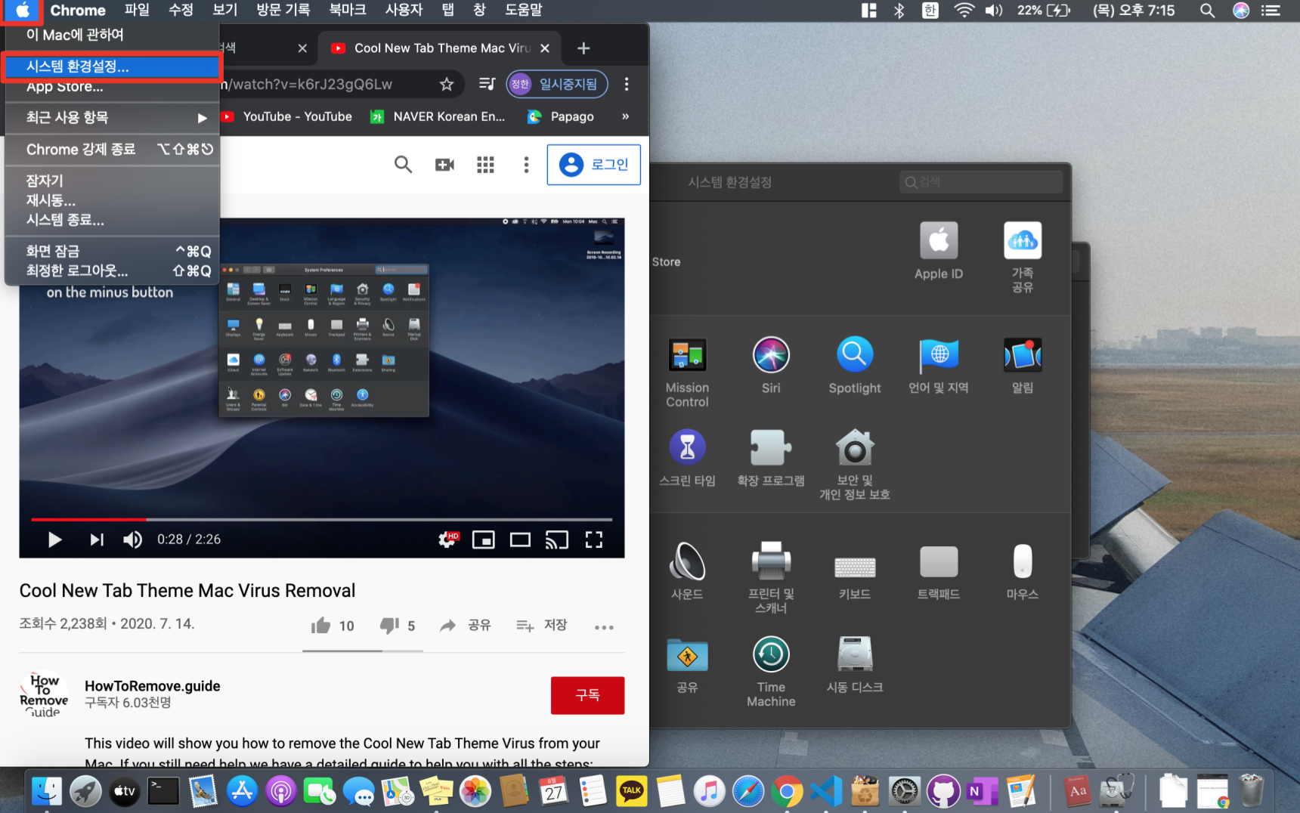Play the YouTube video

[54, 539]
